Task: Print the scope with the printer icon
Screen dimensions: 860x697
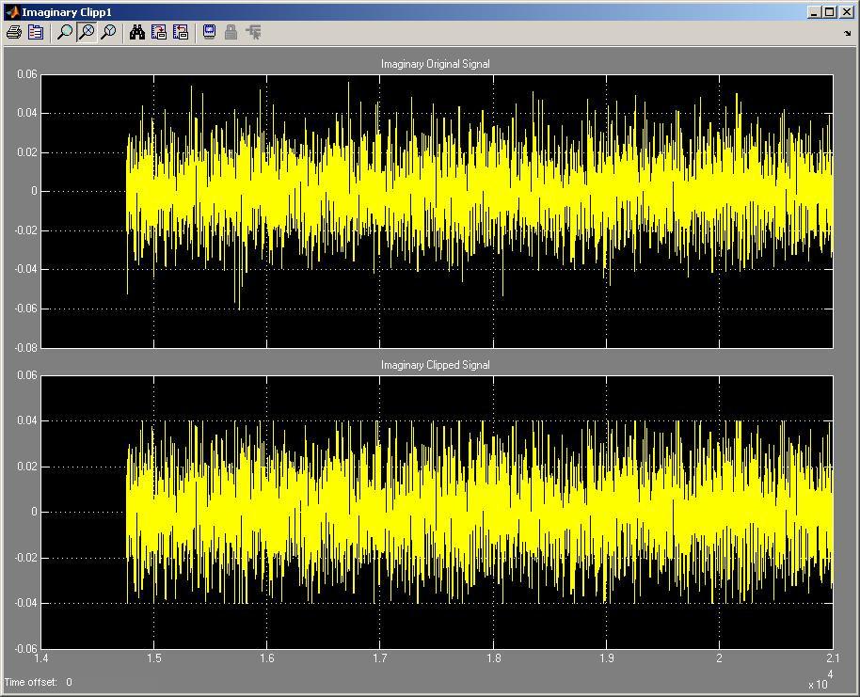Action: 14,33
